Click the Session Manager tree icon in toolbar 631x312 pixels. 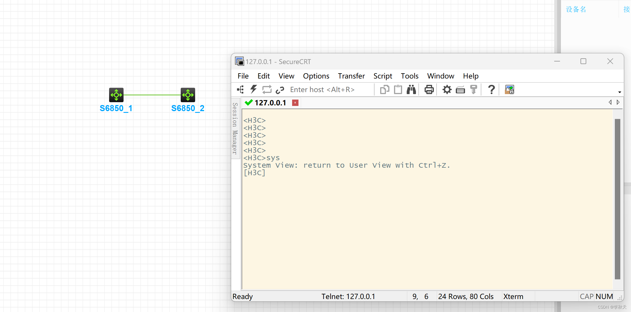[240, 90]
